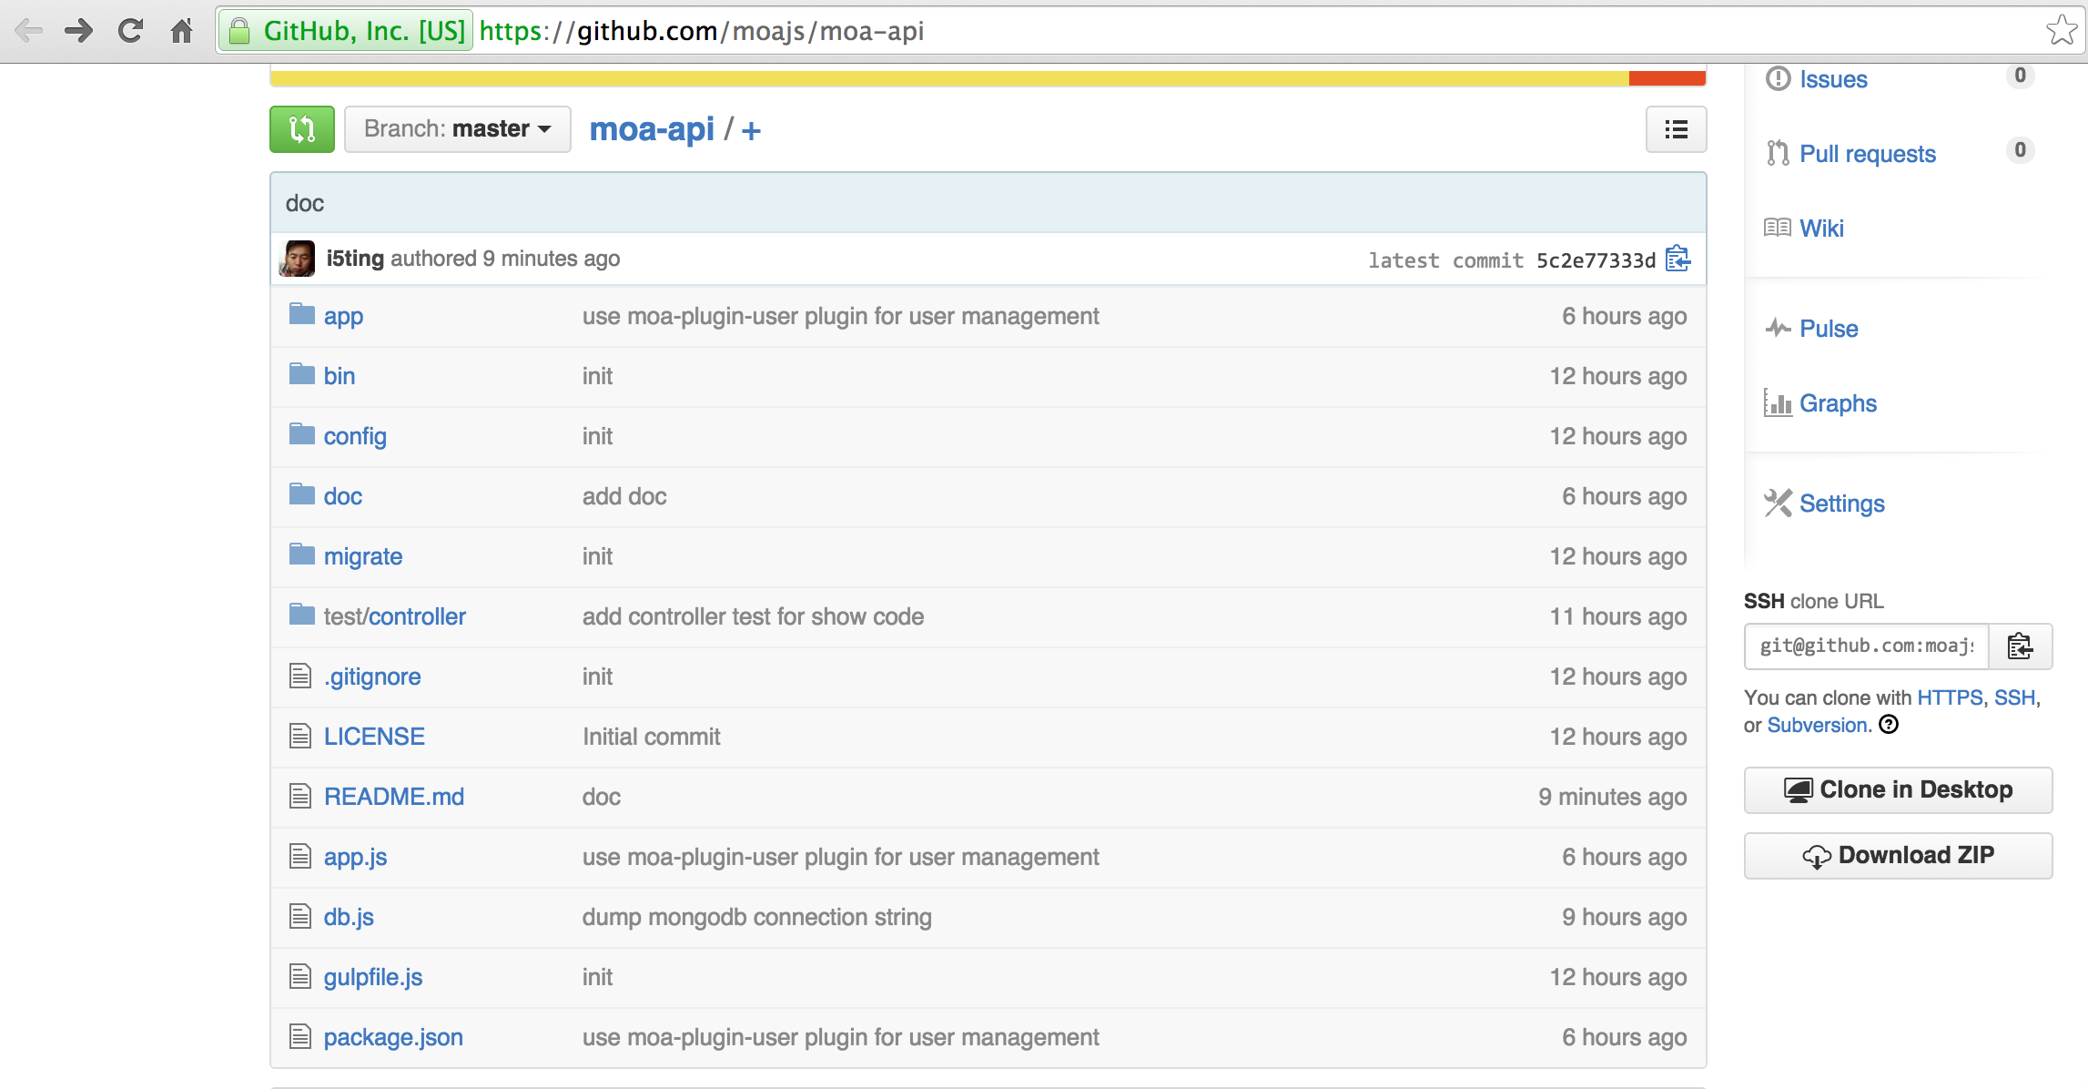Click the Download ZIP button

(x=1896, y=854)
